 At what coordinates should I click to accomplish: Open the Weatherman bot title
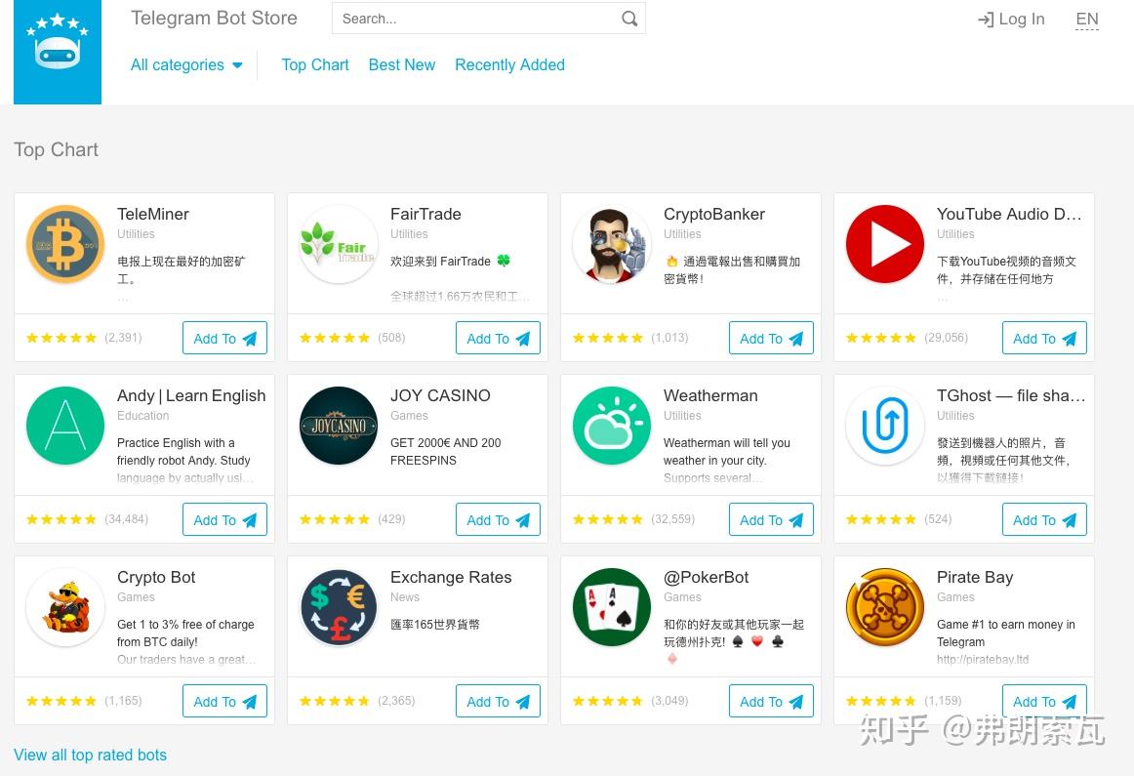[710, 395]
